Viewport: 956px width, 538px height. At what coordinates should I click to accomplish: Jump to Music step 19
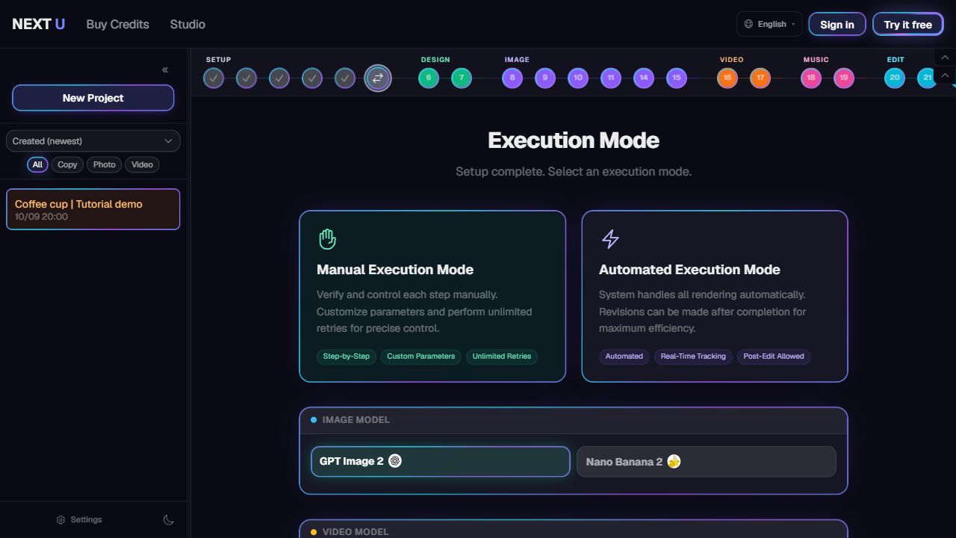[x=844, y=78]
